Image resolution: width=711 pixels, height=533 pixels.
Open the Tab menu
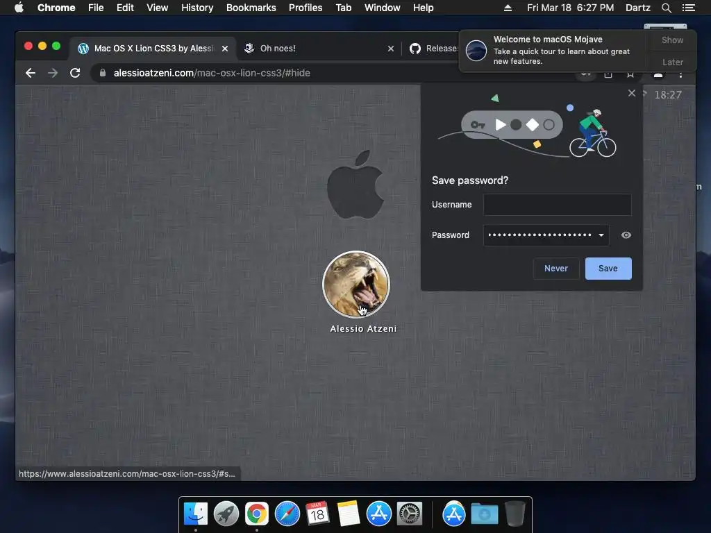pyautogui.click(x=343, y=8)
